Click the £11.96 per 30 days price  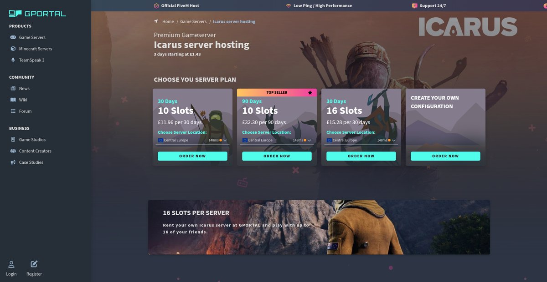180,122
